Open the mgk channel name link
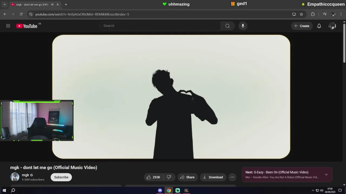 [x=25, y=175]
